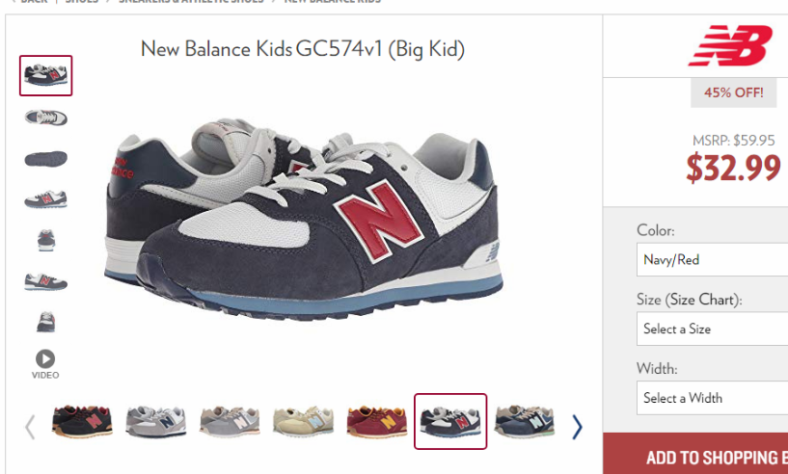View the shoe sole thumbnail

45,159
